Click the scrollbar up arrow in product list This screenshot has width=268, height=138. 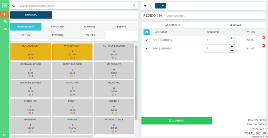136,45
